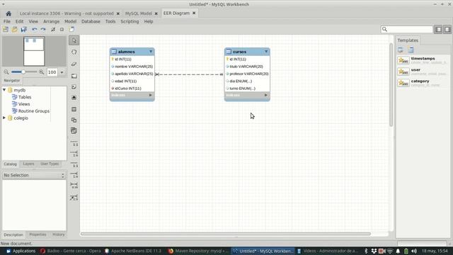Expand the colegio schema tree node

pos(4,118)
